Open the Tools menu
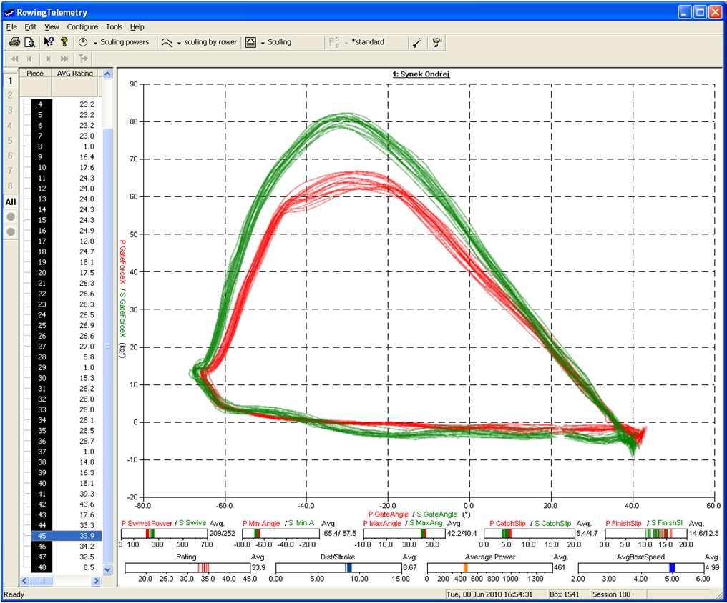Image resolution: width=727 pixels, height=603 pixels. tap(114, 27)
